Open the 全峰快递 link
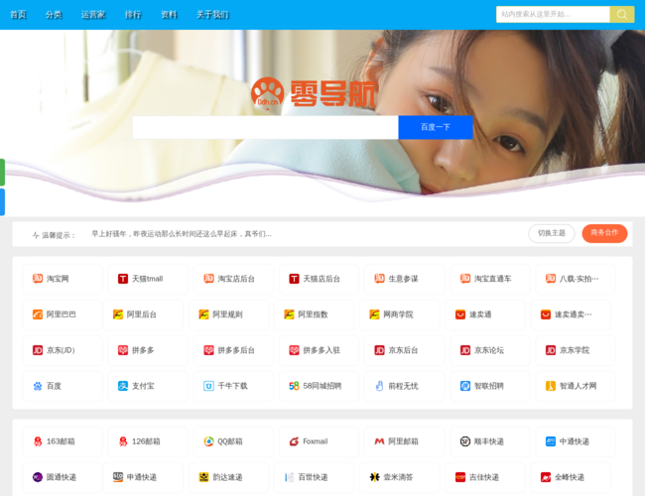 (571, 477)
